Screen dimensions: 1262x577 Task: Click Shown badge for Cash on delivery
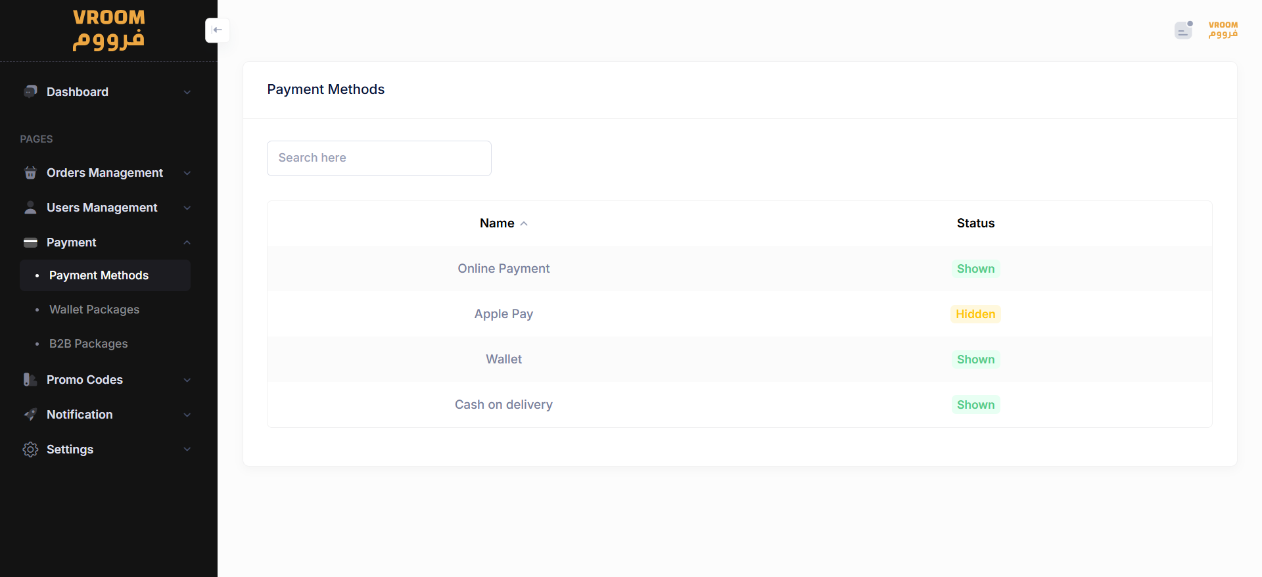point(975,405)
